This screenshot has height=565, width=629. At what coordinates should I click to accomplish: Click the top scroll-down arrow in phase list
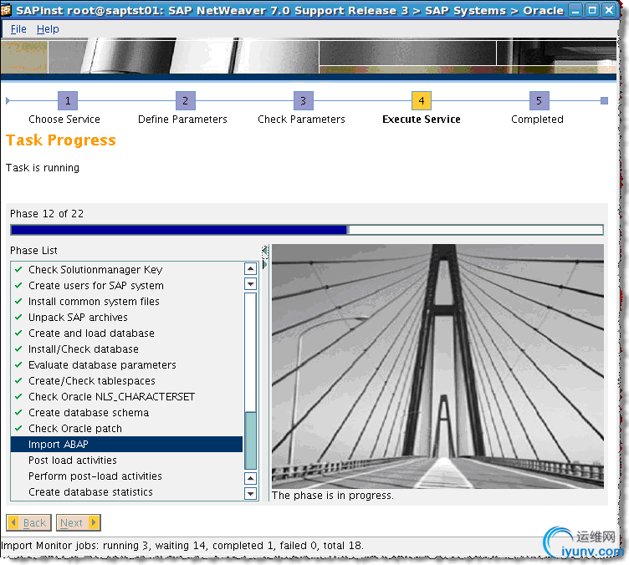point(251,284)
